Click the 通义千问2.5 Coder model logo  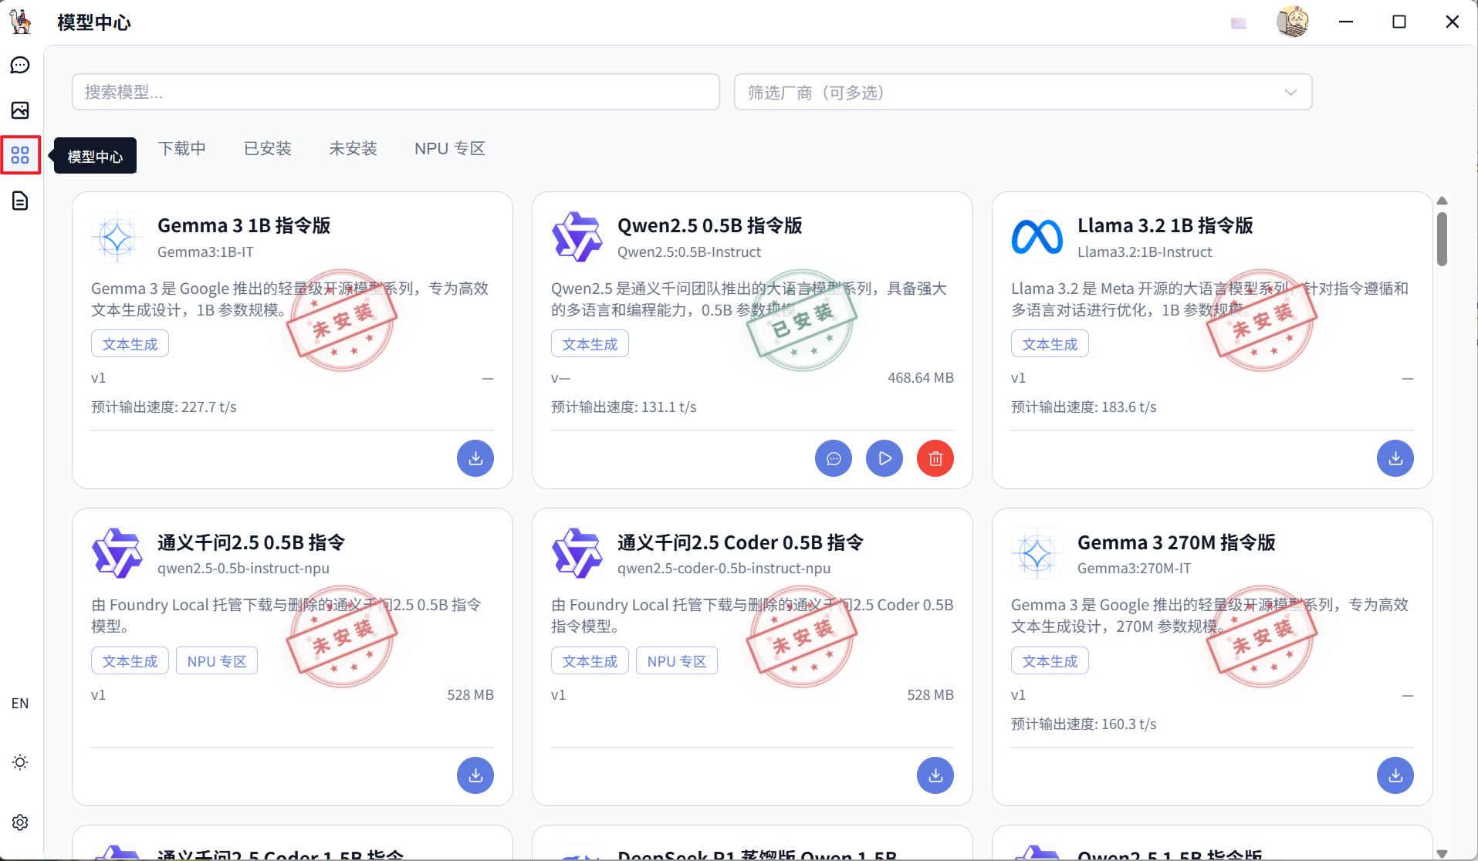pos(577,553)
